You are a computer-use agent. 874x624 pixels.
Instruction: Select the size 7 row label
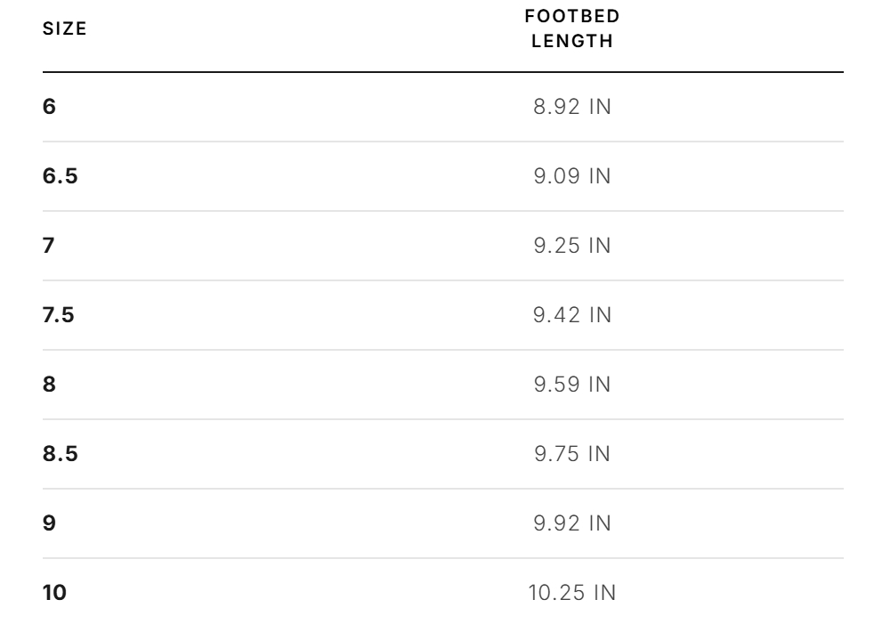click(x=48, y=246)
